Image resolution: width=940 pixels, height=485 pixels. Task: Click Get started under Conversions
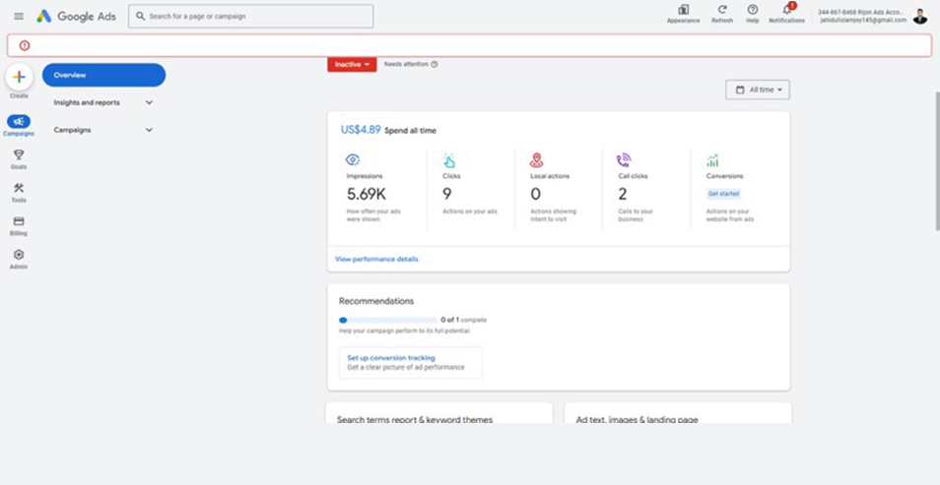[723, 194]
